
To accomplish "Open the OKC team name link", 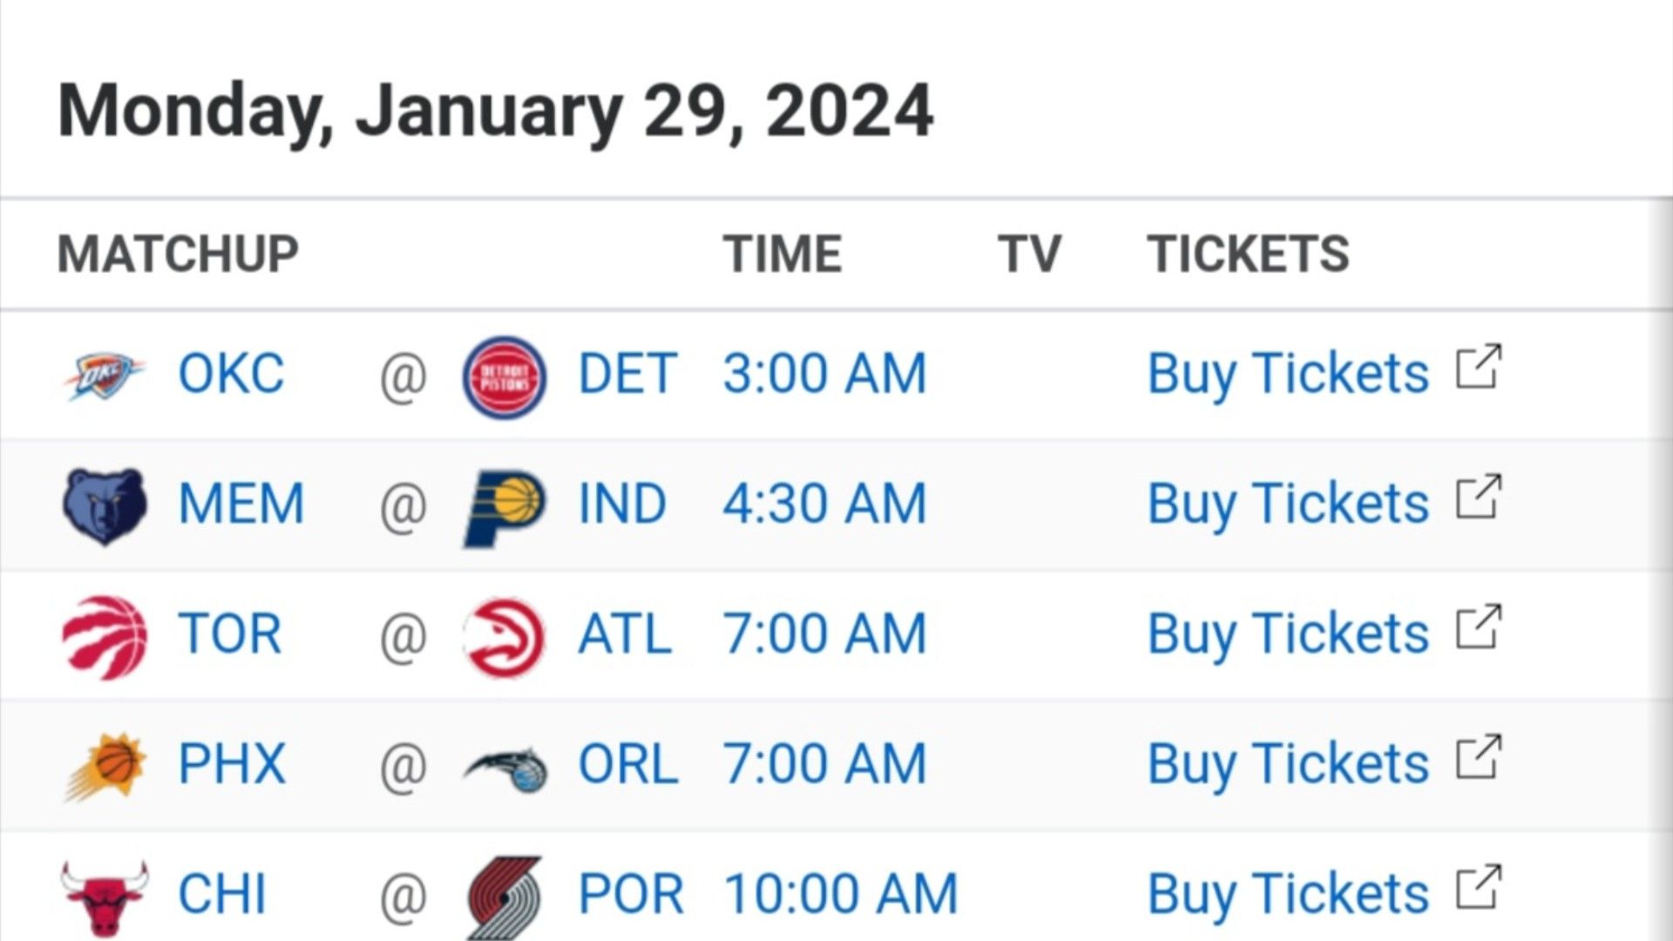I will point(231,374).
